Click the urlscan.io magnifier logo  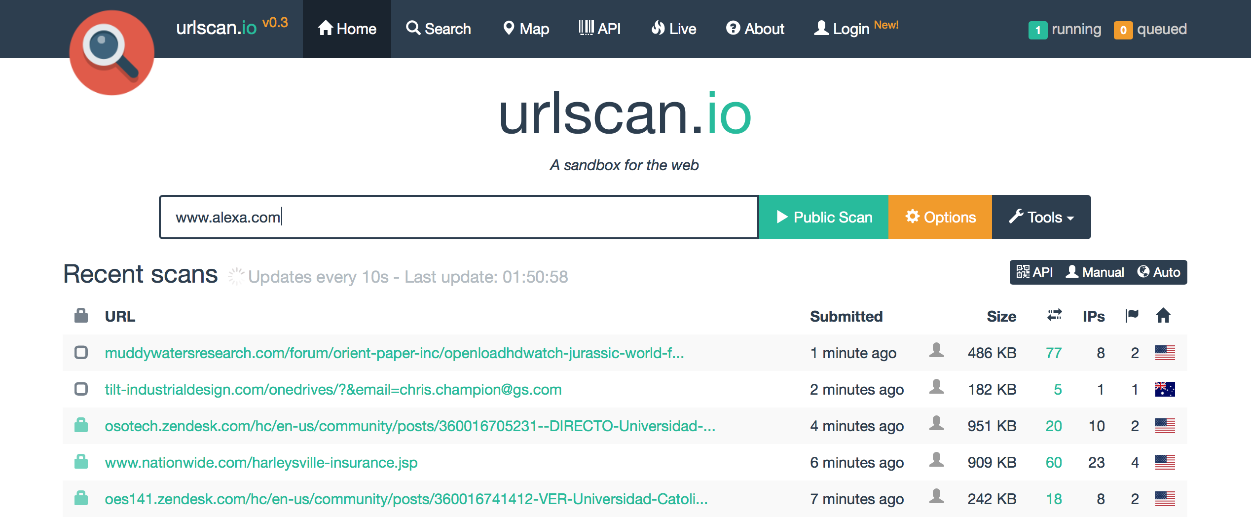click(111, 52)
